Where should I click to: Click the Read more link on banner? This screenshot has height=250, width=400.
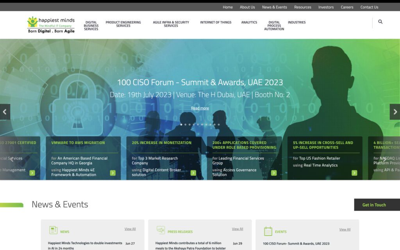200,108
